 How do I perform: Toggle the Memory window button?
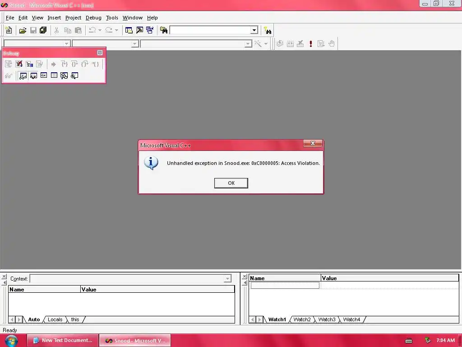tap(54, 76)
